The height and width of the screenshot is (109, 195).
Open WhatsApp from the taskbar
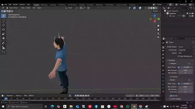click(127, 106)
